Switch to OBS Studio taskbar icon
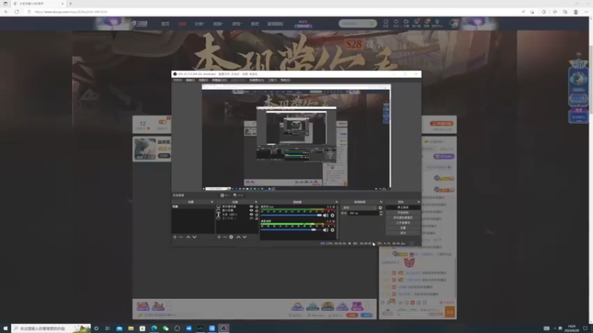593x333 pixels. coord(224,329)
